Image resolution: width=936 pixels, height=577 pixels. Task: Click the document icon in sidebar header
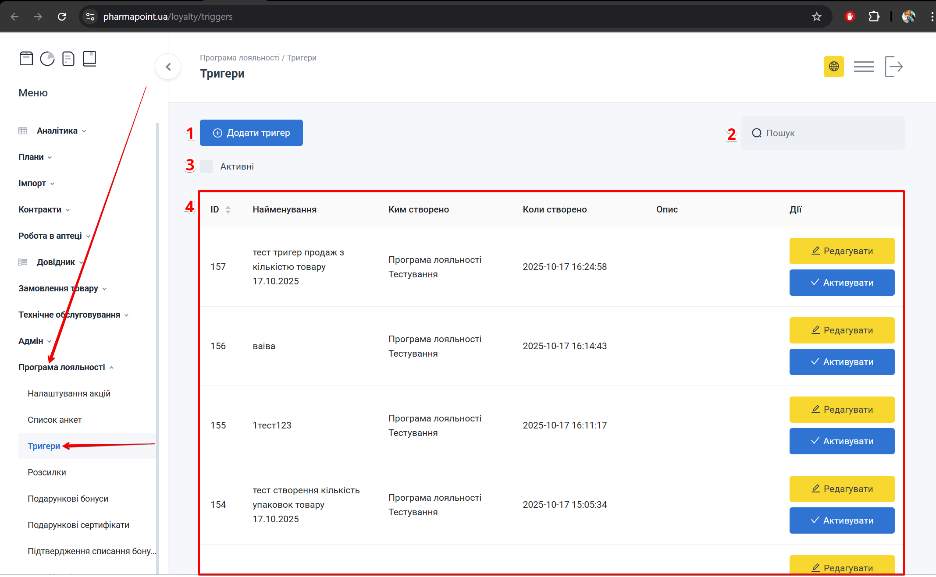68,58
